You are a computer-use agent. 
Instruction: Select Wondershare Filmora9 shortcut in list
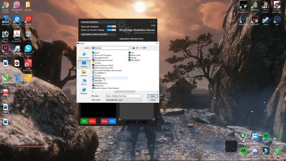102,60
